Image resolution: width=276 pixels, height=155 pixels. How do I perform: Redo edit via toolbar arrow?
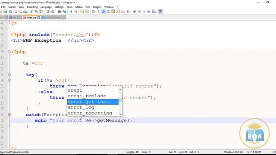pos(53,12)
